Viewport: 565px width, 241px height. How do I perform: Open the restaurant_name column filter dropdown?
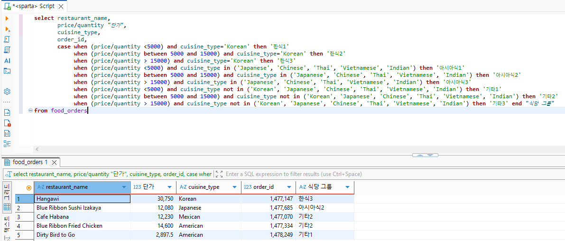(x=124, y=187)
